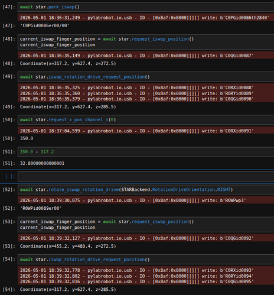Click log line writing C0RXid0091
274x295 pixels.
click(137, 131)
